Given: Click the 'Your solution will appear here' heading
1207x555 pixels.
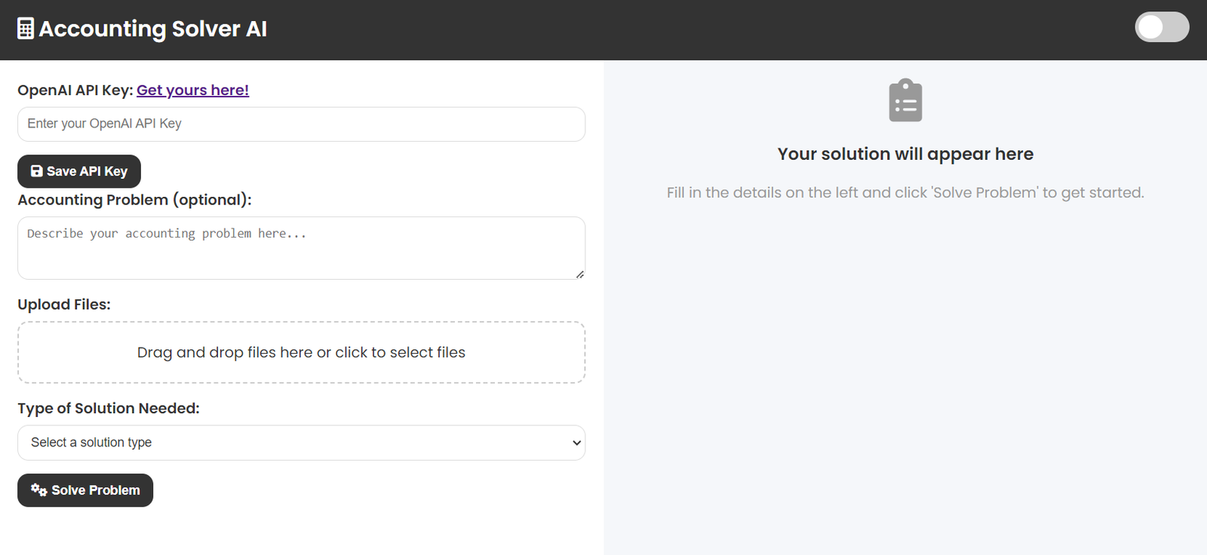Looking at the screenshot, I should [x=905, y=154].
